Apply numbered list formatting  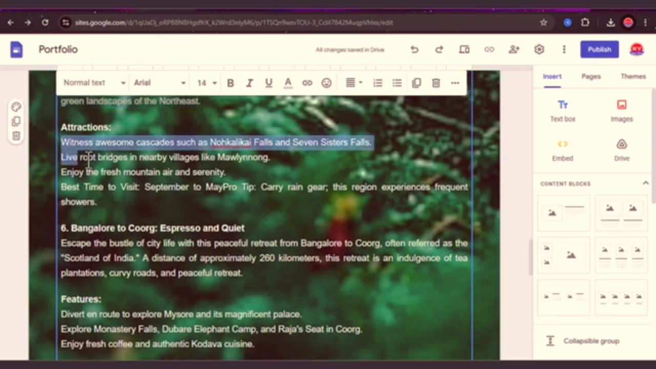[x=378, y=83]
